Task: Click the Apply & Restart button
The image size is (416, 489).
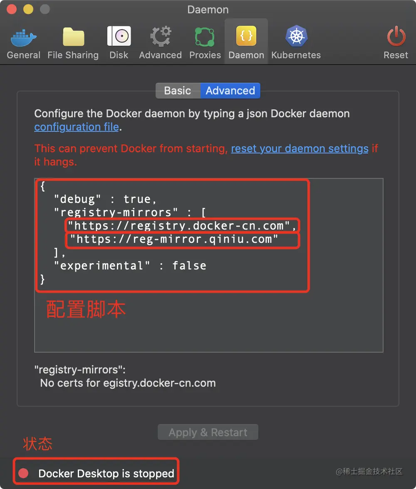Action: 208,432
